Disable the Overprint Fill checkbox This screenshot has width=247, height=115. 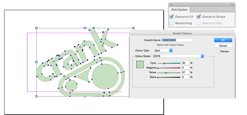tap(172, 17)
